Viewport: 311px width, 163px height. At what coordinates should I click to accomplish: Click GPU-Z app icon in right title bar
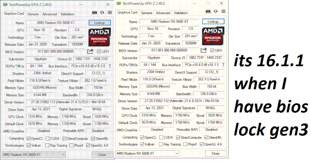point(119,3)
